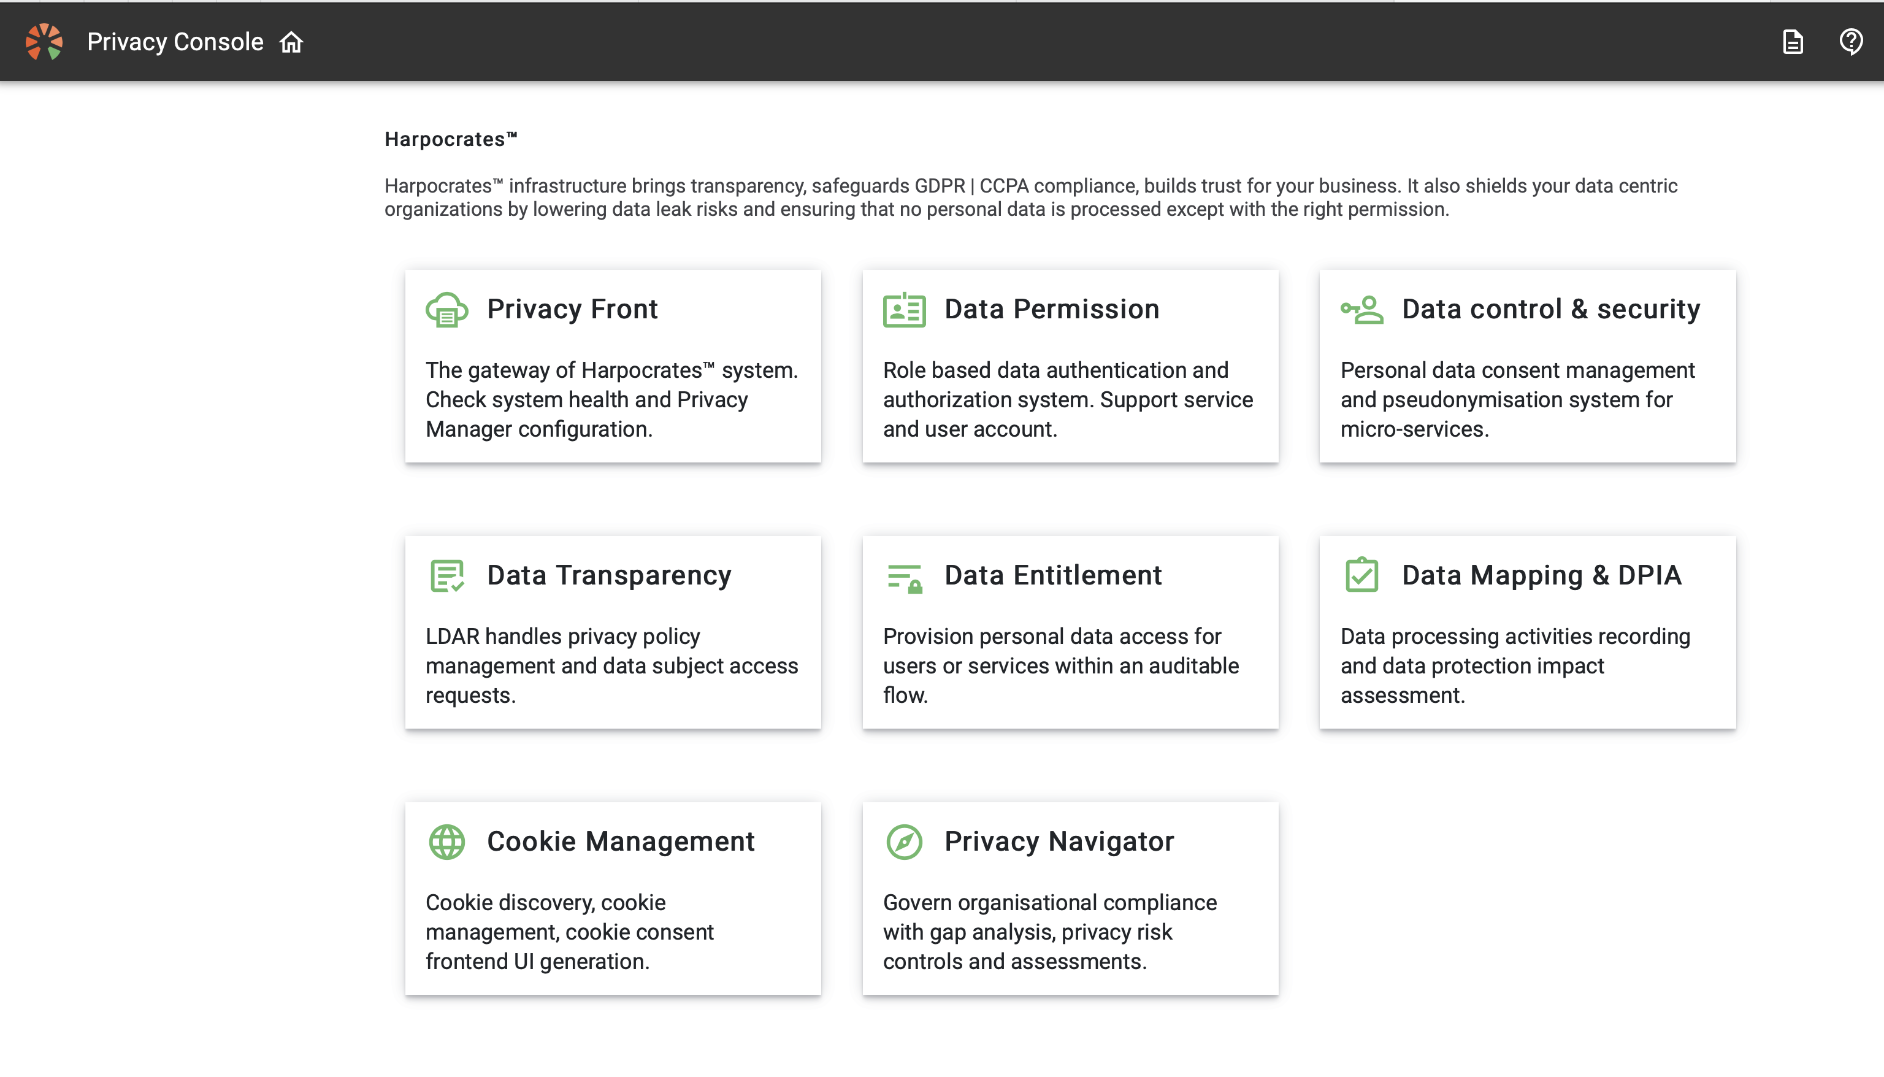Click the Data Mapping & DPIA clipboard icon
Viewport: 1884px width, 1077px height.
click(1361, 575)
